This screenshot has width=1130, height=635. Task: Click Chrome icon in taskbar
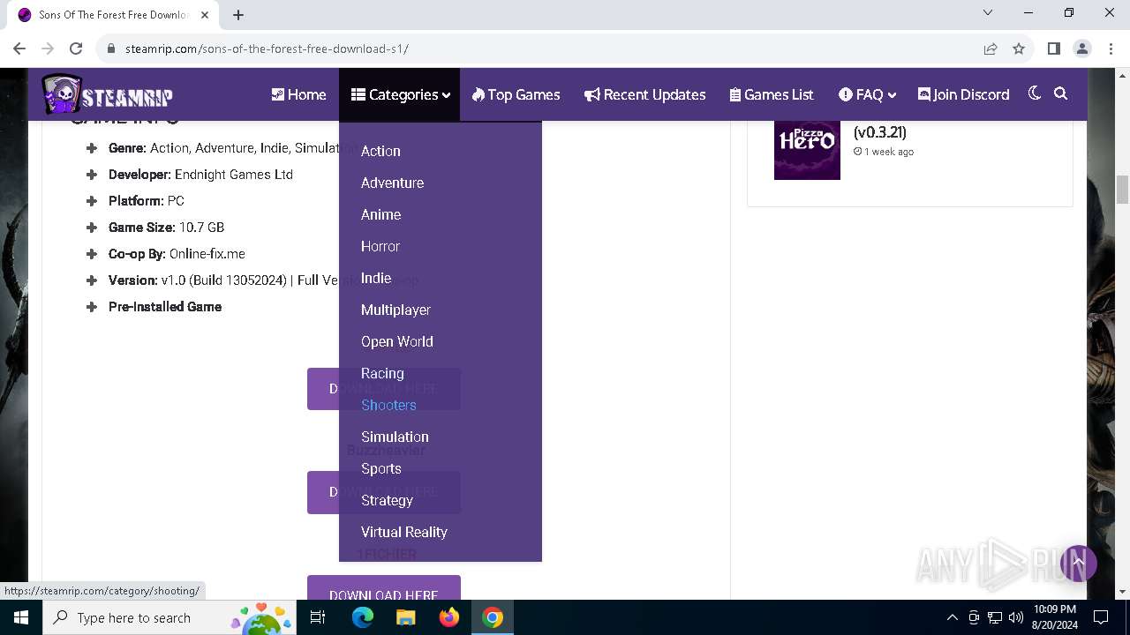[x=493, y=617]
